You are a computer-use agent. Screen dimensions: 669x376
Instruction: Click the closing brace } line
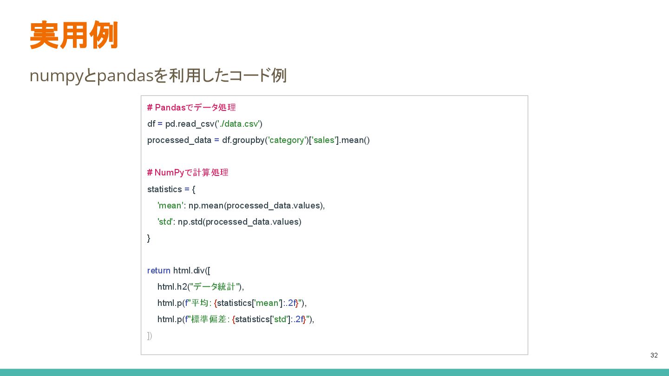[x=149, y=238]
